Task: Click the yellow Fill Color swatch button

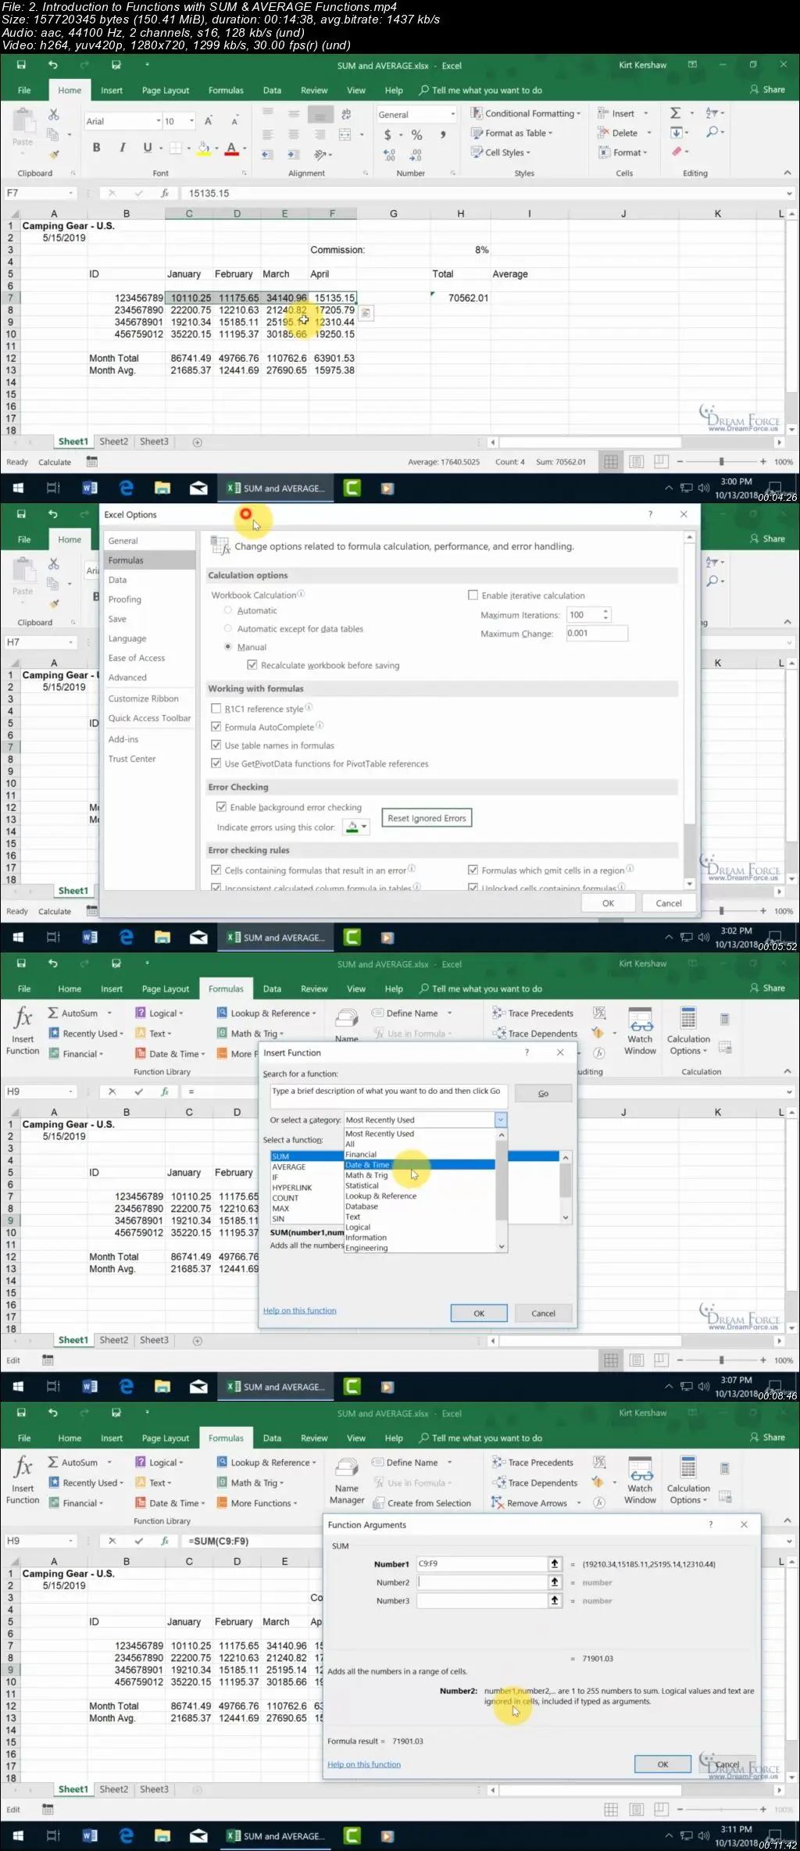Action: (x=203, y=148)
